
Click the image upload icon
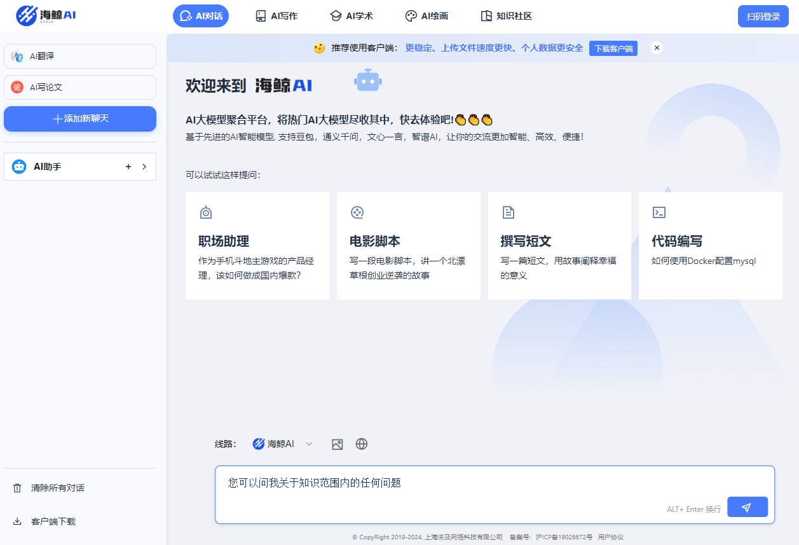tap(337, 445)
